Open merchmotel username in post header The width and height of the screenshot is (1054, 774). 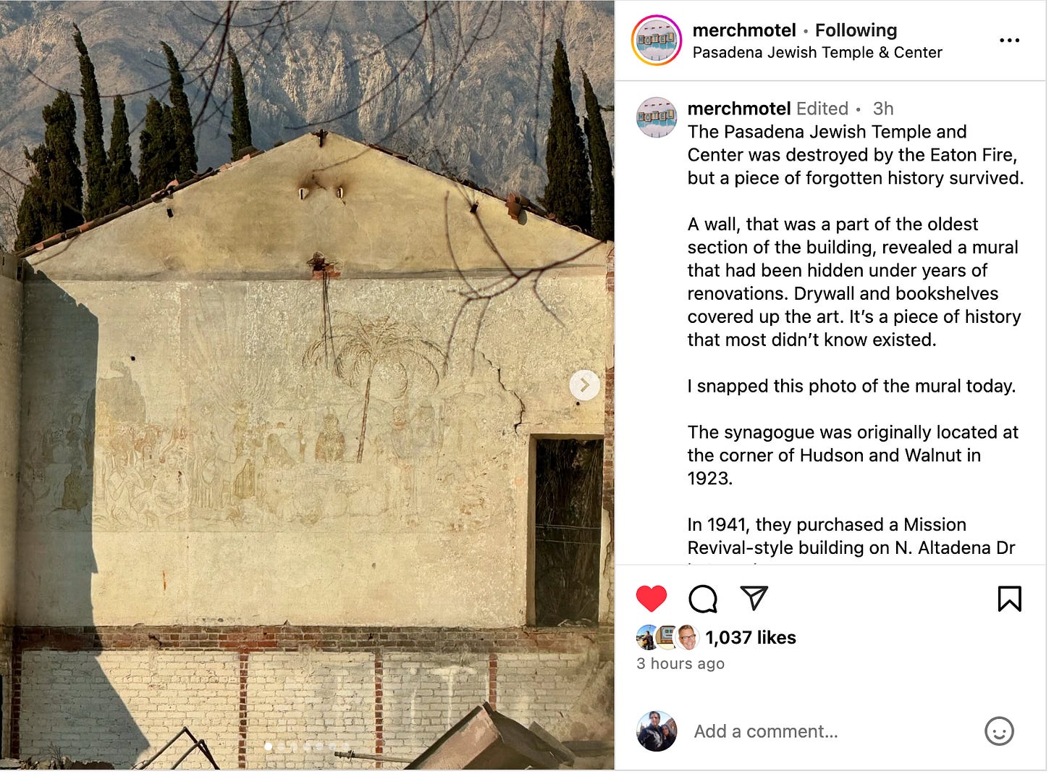744,30
